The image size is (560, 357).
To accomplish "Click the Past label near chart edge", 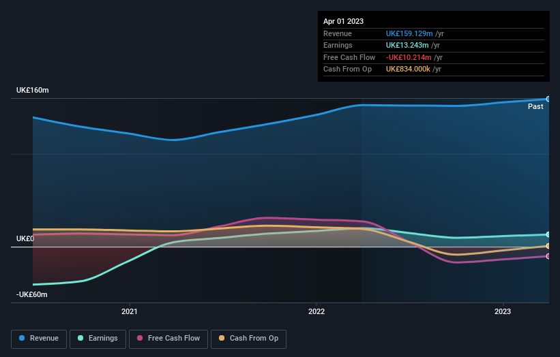I will point(535,106).
